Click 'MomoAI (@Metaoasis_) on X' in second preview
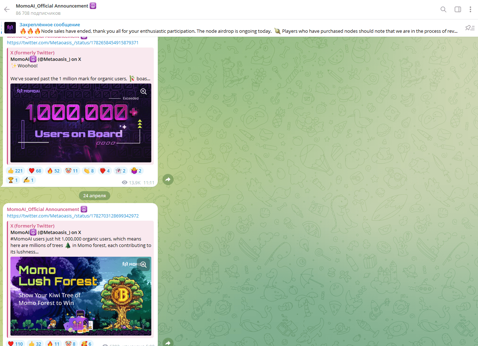This screenshot has width=478, height=346. coord(46,232)
